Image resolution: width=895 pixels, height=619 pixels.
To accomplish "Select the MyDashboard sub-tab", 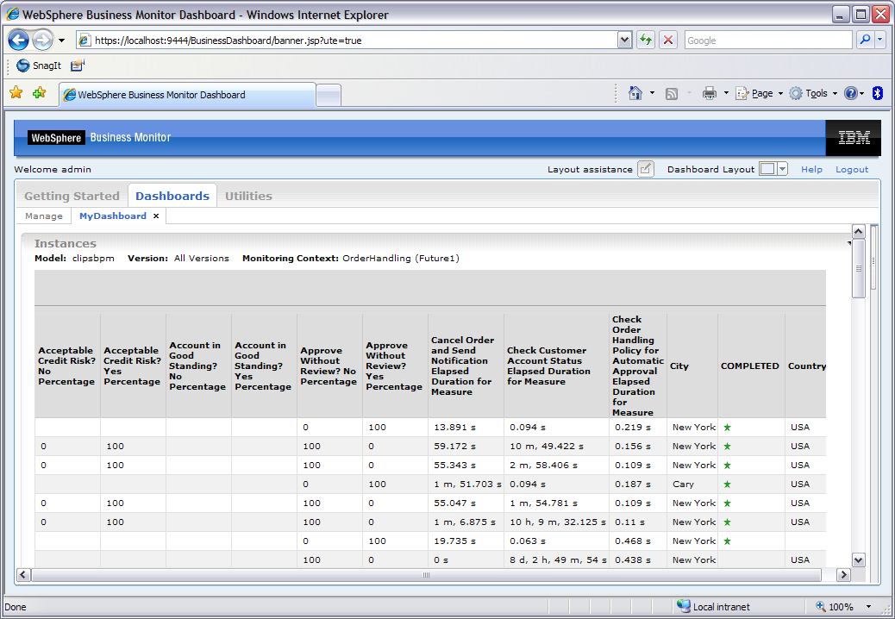I will click(x=112, y=216).
